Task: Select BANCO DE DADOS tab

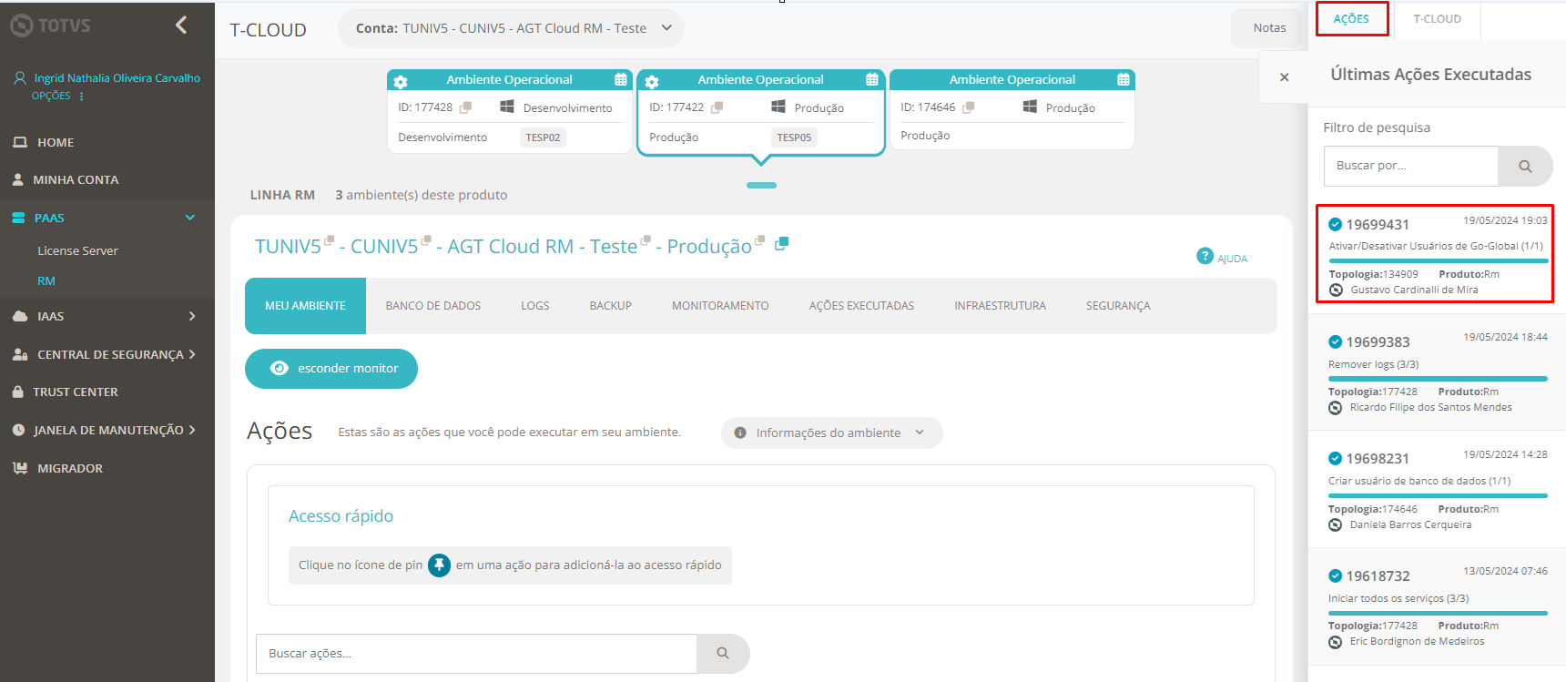Action: tap(433, 306)
